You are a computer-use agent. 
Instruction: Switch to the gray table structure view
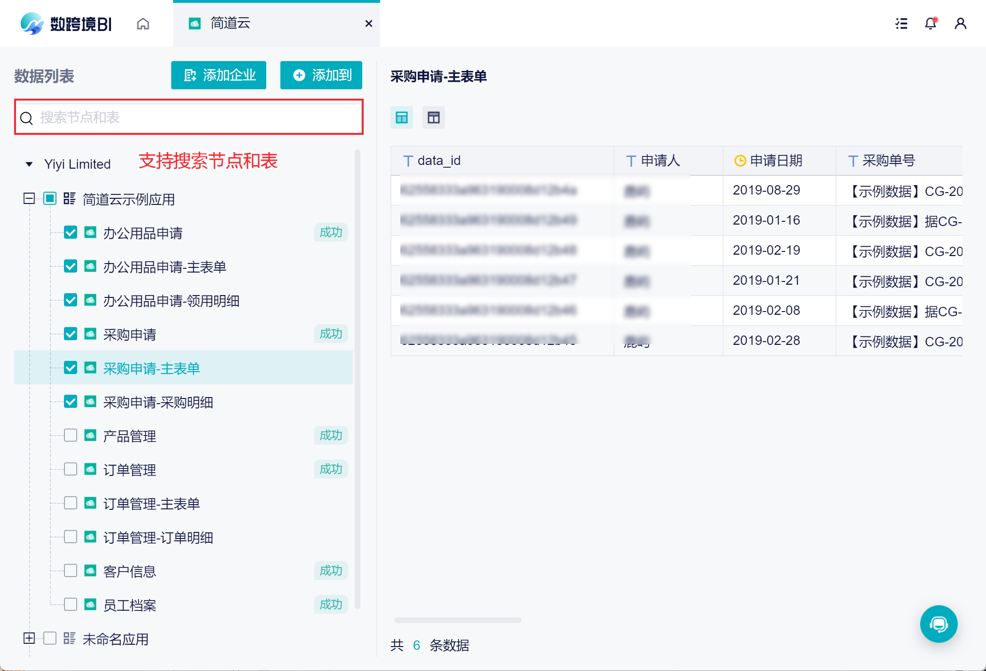[x=433, y=117]
